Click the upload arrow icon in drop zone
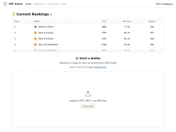This screenshot has height=132, width=176. pyautogui.click(x=88, y=94)
